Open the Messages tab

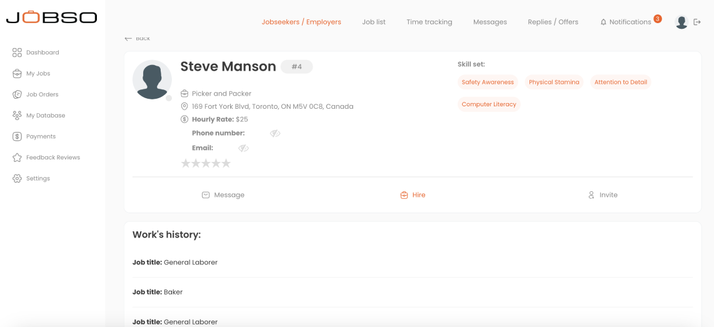tap(490, 22)
